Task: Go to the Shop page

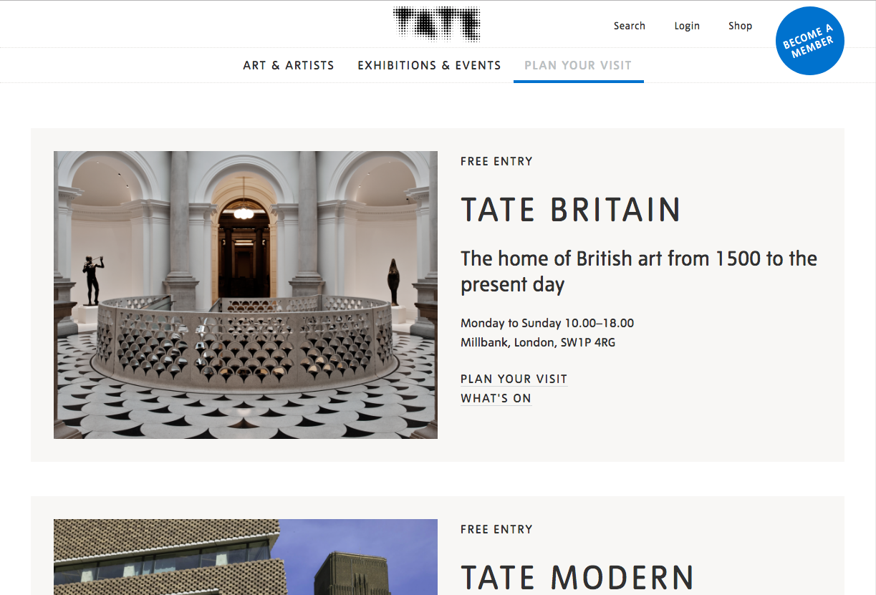Action: (x=740, y=26)
